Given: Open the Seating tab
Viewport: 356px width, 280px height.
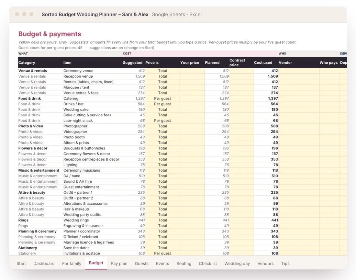Looking at the screenshot, I should [184, 264].
